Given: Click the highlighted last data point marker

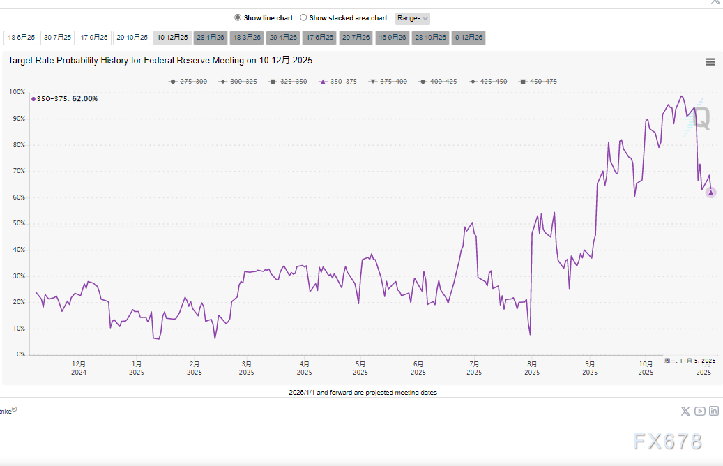Looking at the screenshot, I should [x=710, y=193].
